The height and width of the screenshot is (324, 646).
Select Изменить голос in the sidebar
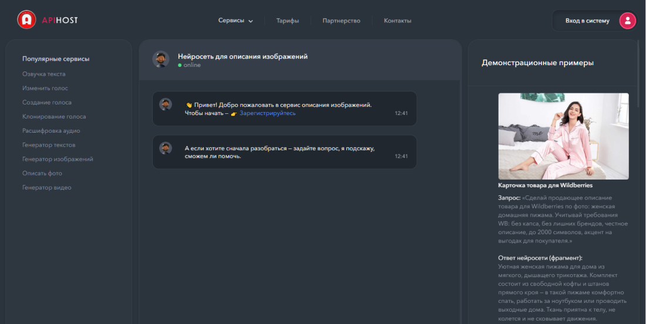[x=45, y=88]
